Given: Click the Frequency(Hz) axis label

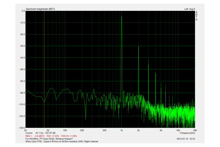Looking at the screenshot, I should (187, 133).
